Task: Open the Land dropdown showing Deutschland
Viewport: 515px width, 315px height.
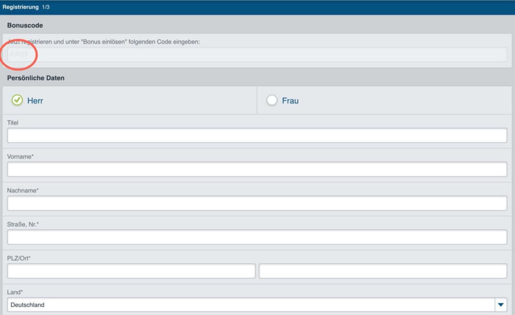Action: (x=251, y=305)
